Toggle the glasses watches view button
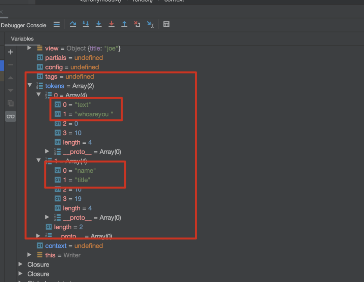 (10, 116)
